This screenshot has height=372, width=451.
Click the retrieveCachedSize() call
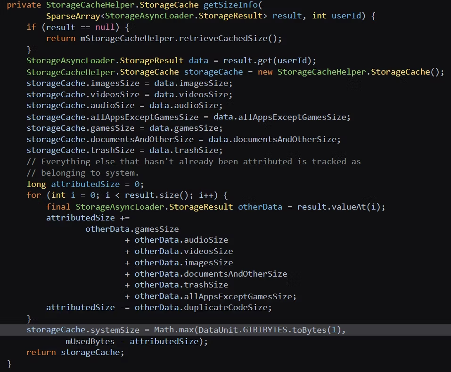click(228, 38)
